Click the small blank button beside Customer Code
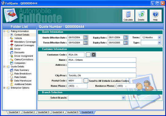The image size is (166, 116). (88, 55)
